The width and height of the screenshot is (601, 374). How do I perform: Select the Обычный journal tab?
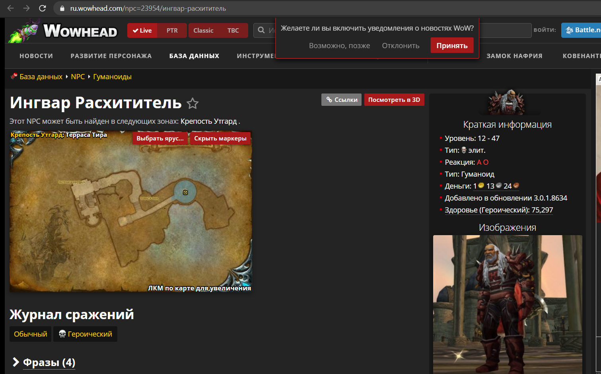31,334
